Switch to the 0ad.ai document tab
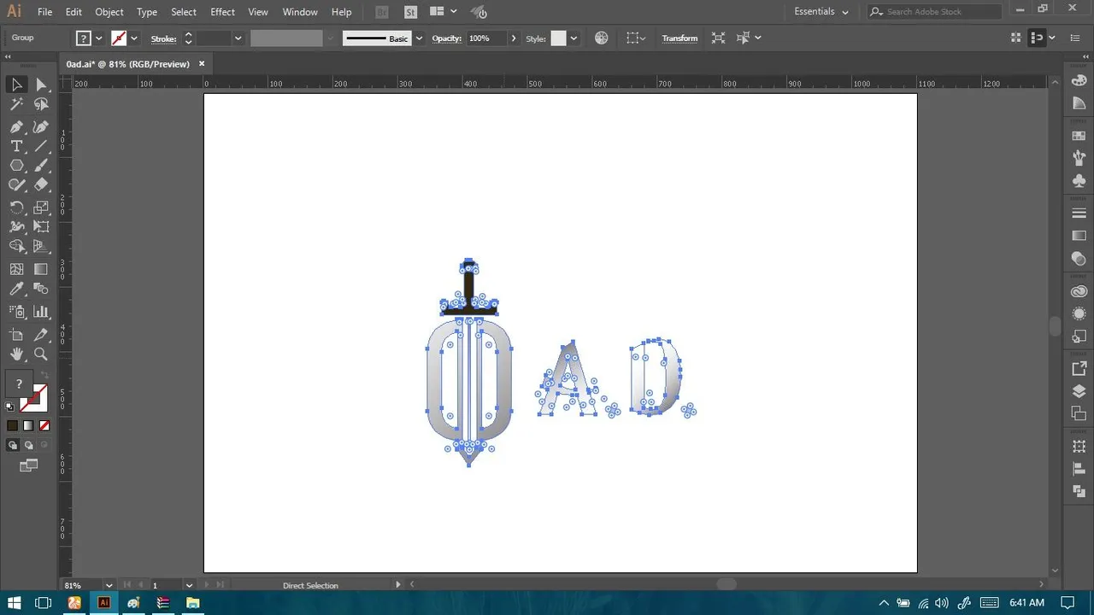 pyautogui.click(x=128, y=64)
